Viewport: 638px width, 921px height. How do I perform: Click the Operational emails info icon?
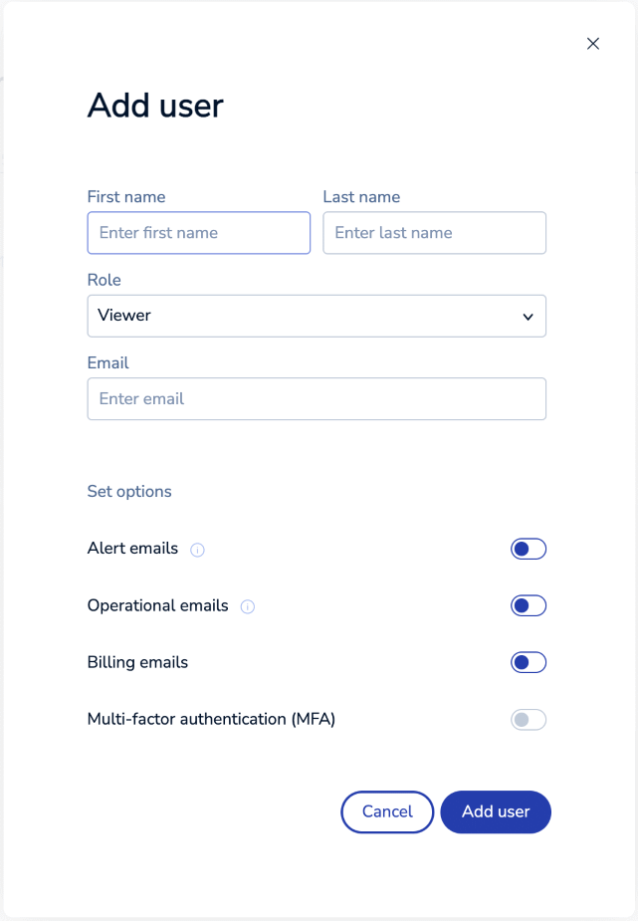click(248, 606)
